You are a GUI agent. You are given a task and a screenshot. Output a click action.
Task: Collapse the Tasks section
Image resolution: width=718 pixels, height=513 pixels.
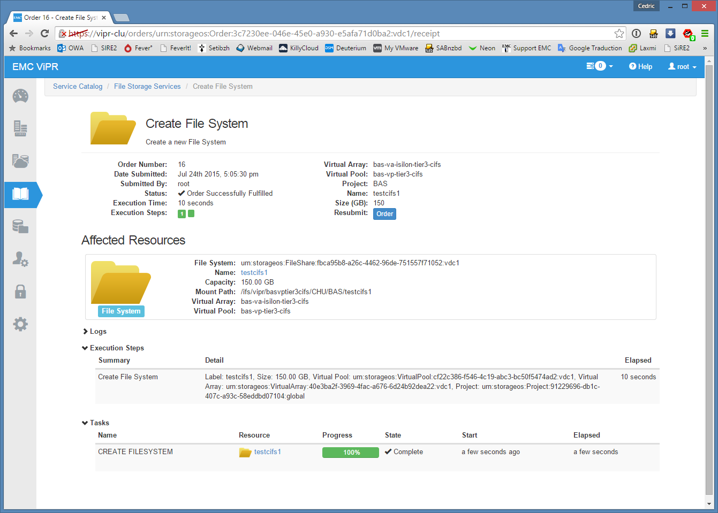tap(96, 423)
